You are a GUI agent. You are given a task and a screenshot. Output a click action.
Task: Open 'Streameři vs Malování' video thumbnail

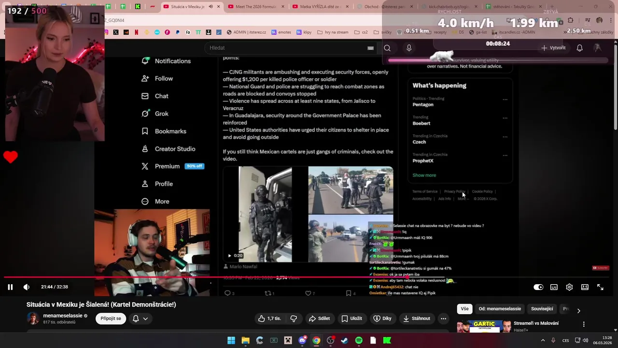click(484, 327)
